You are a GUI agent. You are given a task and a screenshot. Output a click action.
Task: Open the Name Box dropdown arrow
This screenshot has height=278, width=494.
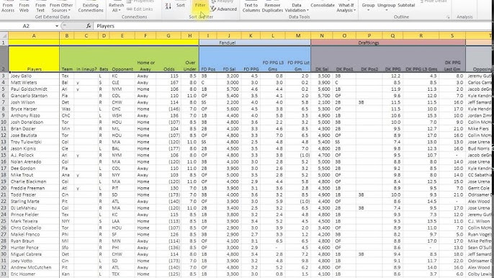(x=57, y=26)
